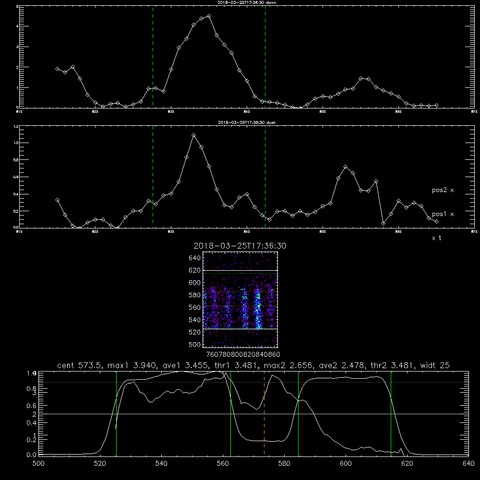The width and height of the screenshot is (480, 480).
Task: Click the 'cent 573.5' value in the header
Action: 80,365
